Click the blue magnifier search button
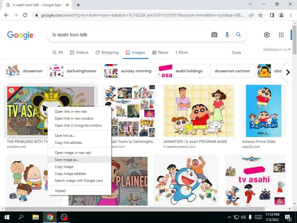297x223 pixels. pos(238,35)
